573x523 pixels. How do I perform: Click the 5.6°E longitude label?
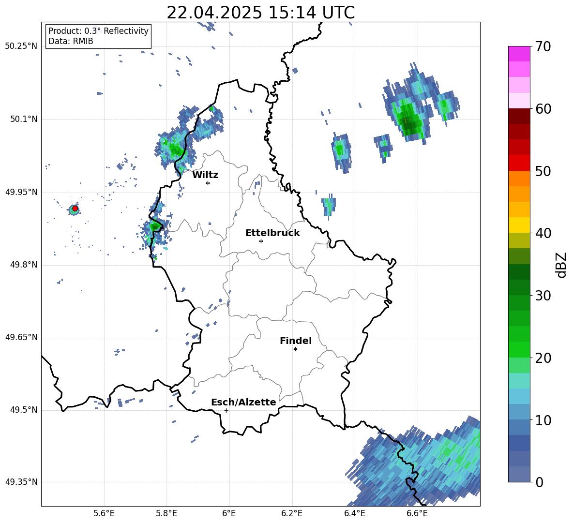click(x=104, y=513)
